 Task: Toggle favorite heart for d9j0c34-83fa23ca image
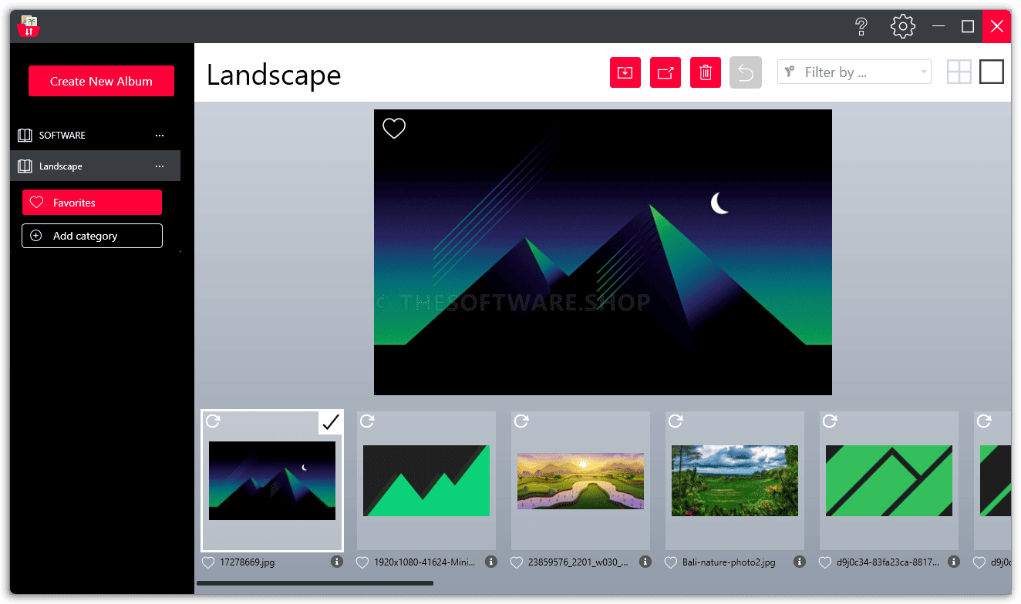click(825, 562)
